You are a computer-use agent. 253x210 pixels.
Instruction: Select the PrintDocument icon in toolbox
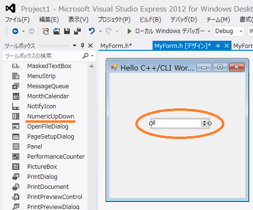point(16,187)
